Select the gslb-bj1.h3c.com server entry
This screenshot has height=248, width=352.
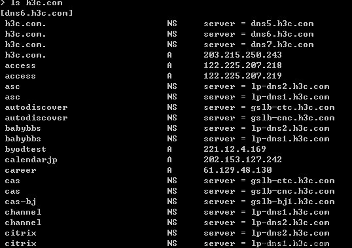point(292,202)
